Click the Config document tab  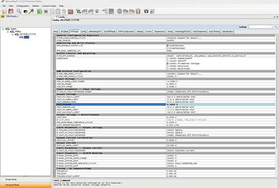point(60,17)
